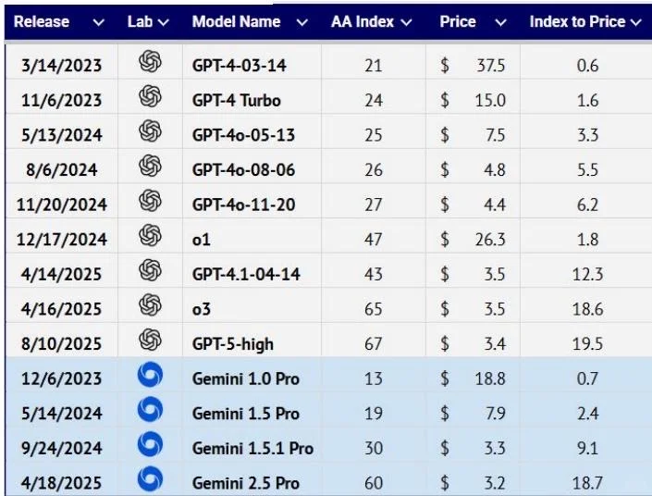Image resolution: width=652 pixels, height=496 pixels.
Task: Click the OpenAI logo beside GPT-4o-11-20
Action: pos(150,201)
